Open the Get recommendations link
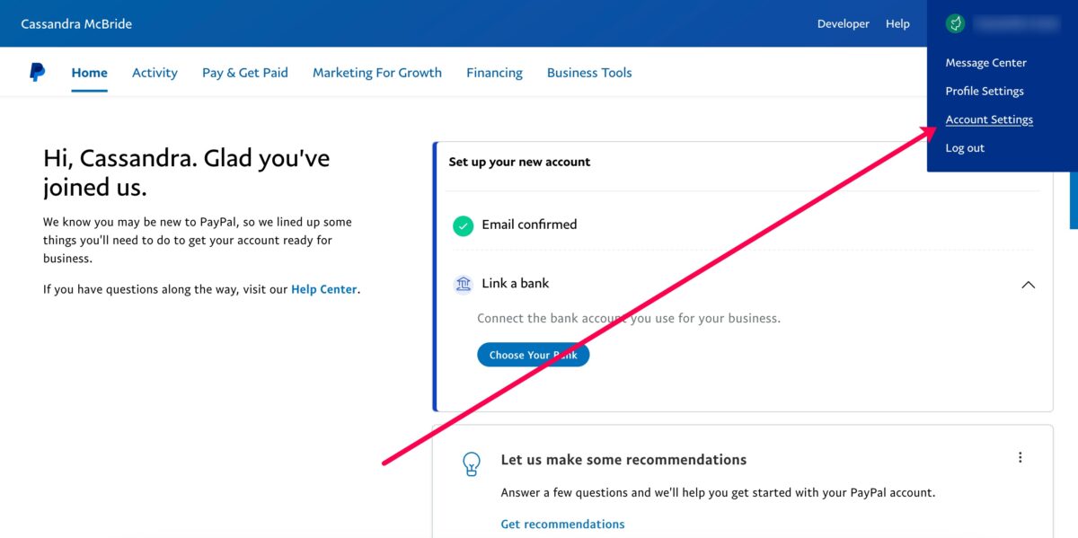This screenshot has height=538, width=1078. pos(562,524)
